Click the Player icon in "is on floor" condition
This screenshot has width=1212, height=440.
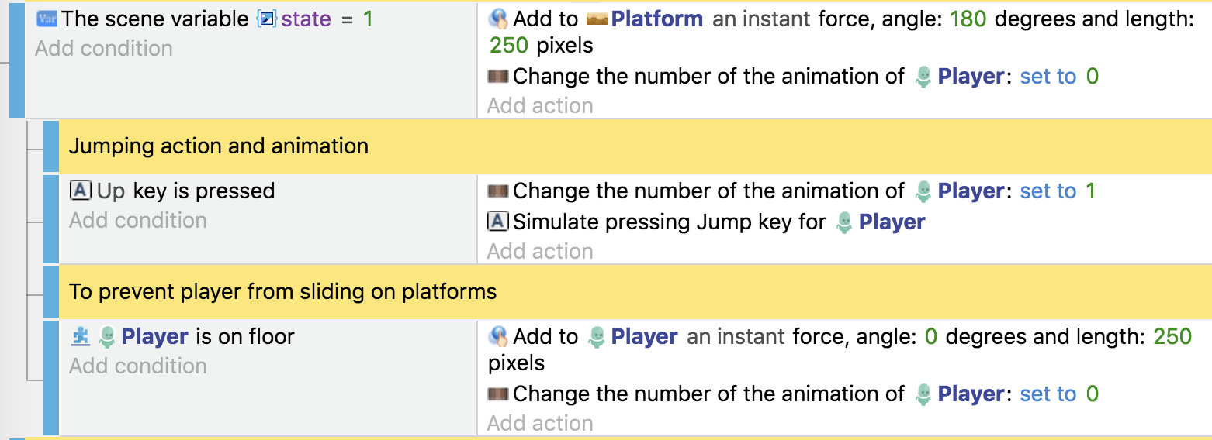tap(107, 336)
